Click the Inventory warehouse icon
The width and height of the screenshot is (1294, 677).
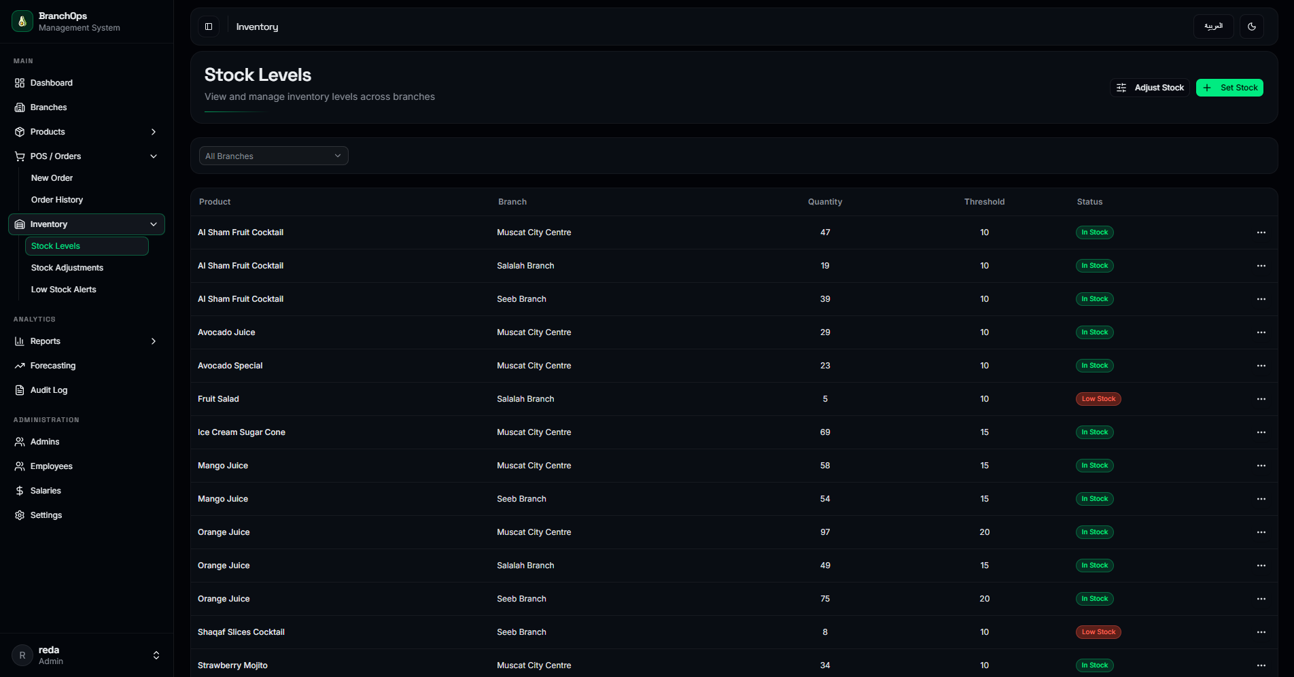coord(20,224)
